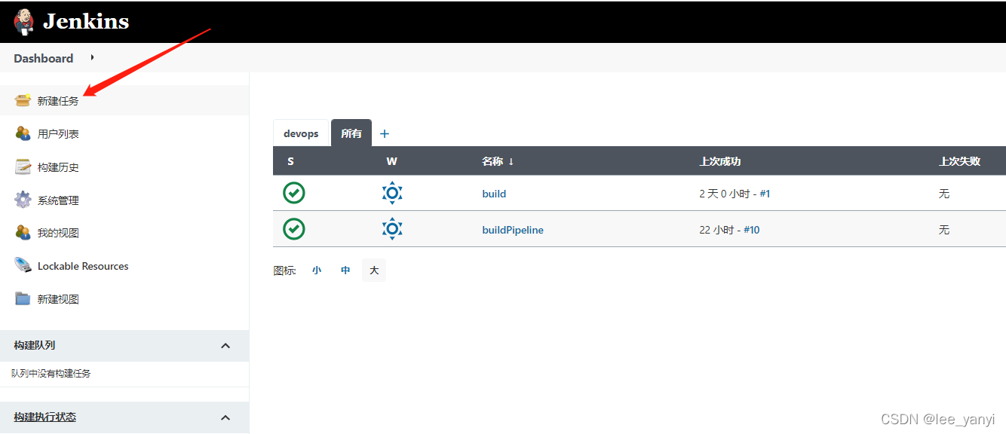Open the 构建执行状态 heading link
This screenshot has width=1006, height=434.
pos(44,417)
